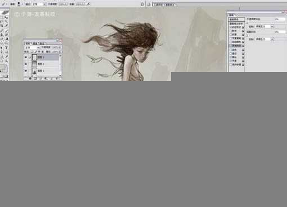287x207 pixels.
Task: Click the brush tool preset icon in options bar
Action: tap(3, 4)
